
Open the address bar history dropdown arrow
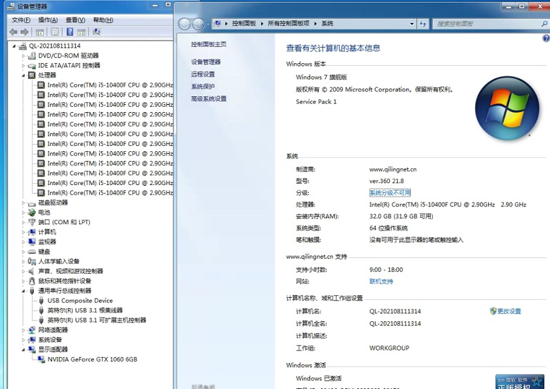(412, 24)
